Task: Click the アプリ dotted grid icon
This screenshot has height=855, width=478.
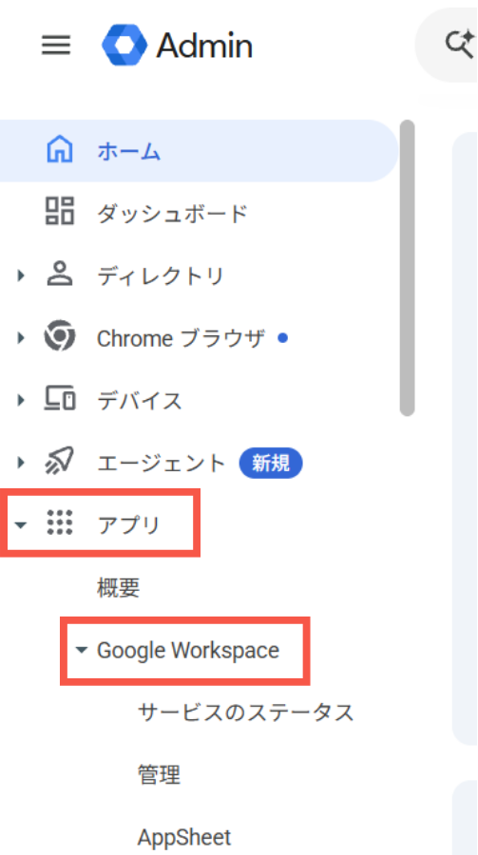Action: pos(60,523)
